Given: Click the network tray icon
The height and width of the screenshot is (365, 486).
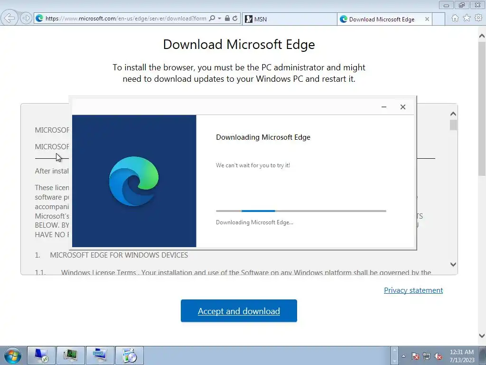Looking at the screenshot, I should click(x=427, y=356).
